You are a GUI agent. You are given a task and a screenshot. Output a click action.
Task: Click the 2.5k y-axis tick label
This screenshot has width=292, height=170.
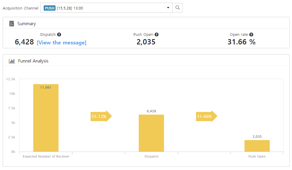12,137
